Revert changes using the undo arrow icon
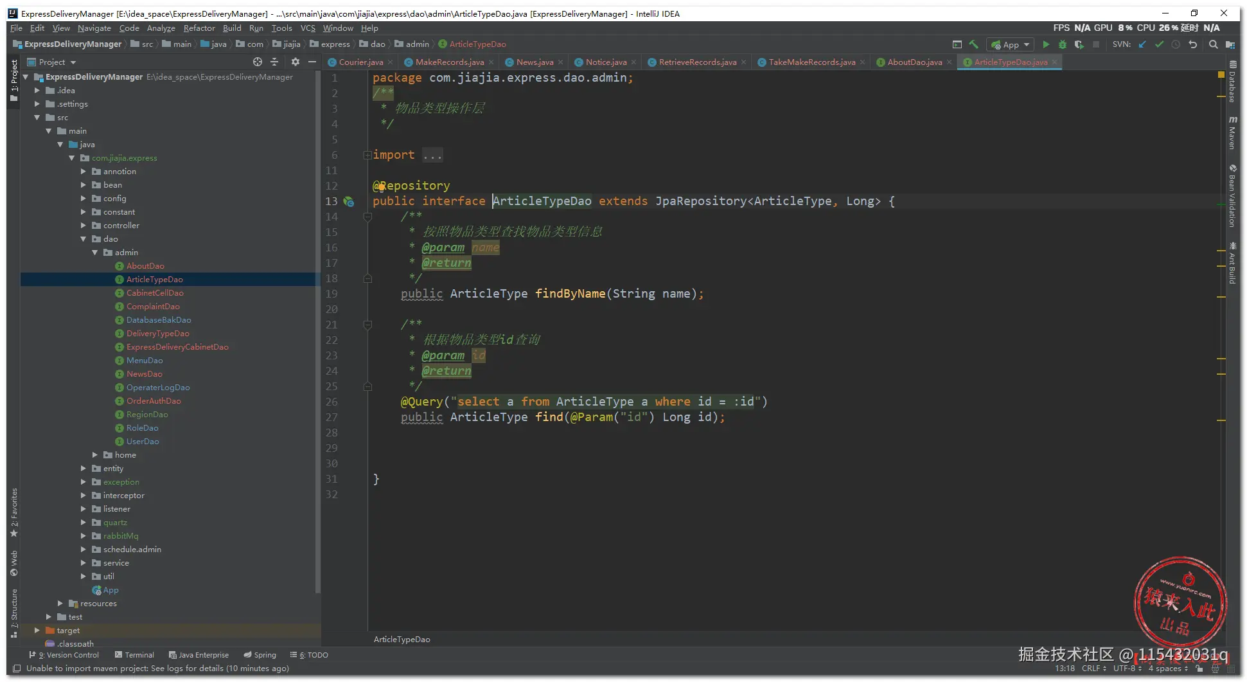Screen dimensions: 1247x682 point(1193,44)
